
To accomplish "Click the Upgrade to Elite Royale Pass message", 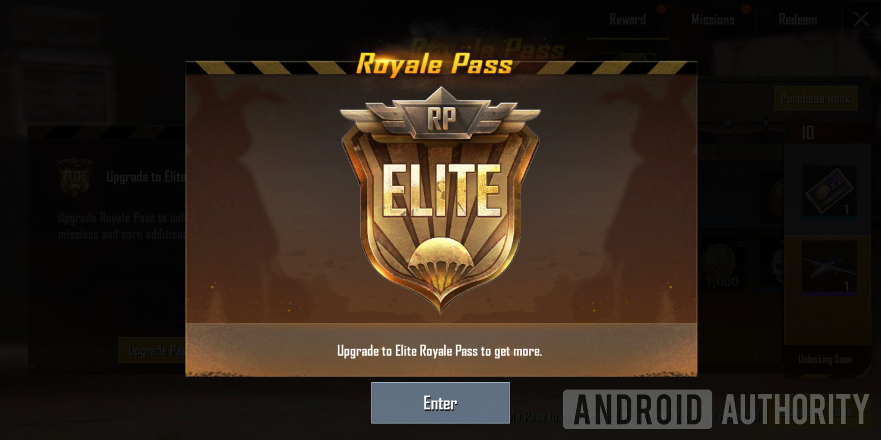I will (x=440, y=351).
